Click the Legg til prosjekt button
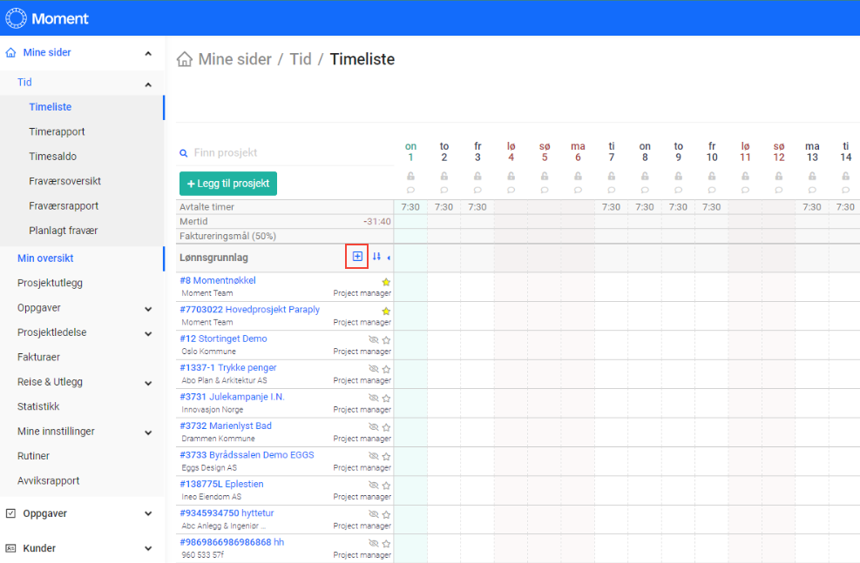Viewport: 860px width, 563px height. tap(228, 184)
